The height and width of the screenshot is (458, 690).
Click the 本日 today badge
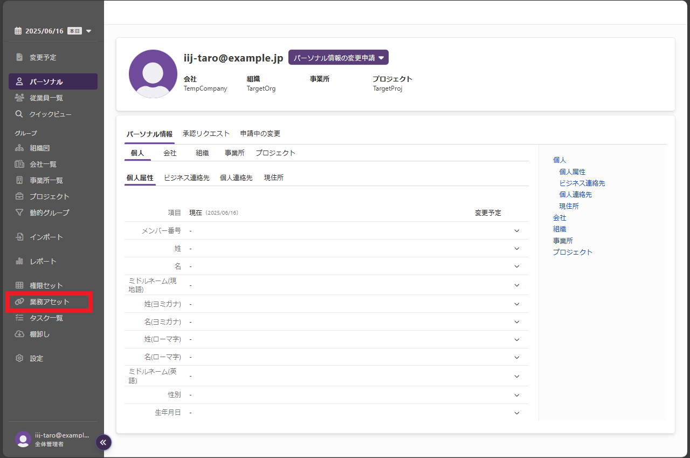point(74,31)
